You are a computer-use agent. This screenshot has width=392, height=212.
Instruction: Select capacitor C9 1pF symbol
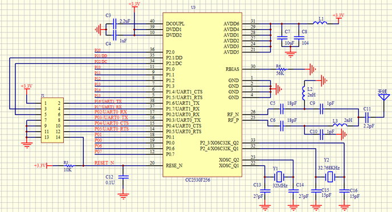pyautogui.click(x=322, y=109)
